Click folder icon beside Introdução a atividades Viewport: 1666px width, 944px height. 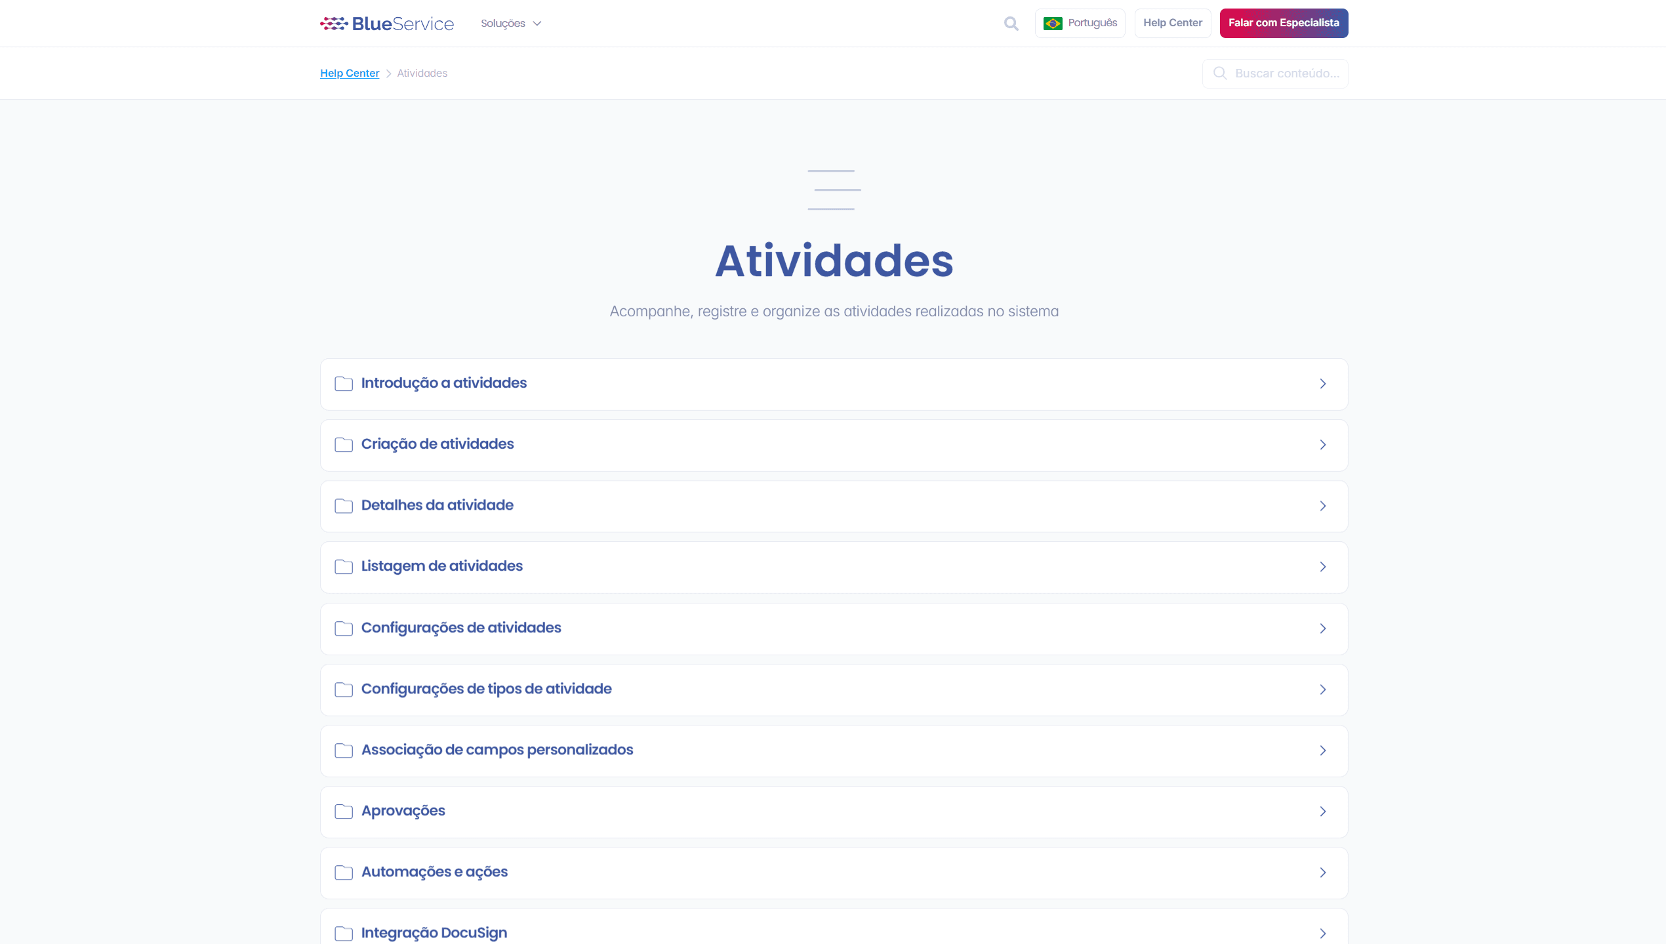pyautogui.click(x=343, y=384)
